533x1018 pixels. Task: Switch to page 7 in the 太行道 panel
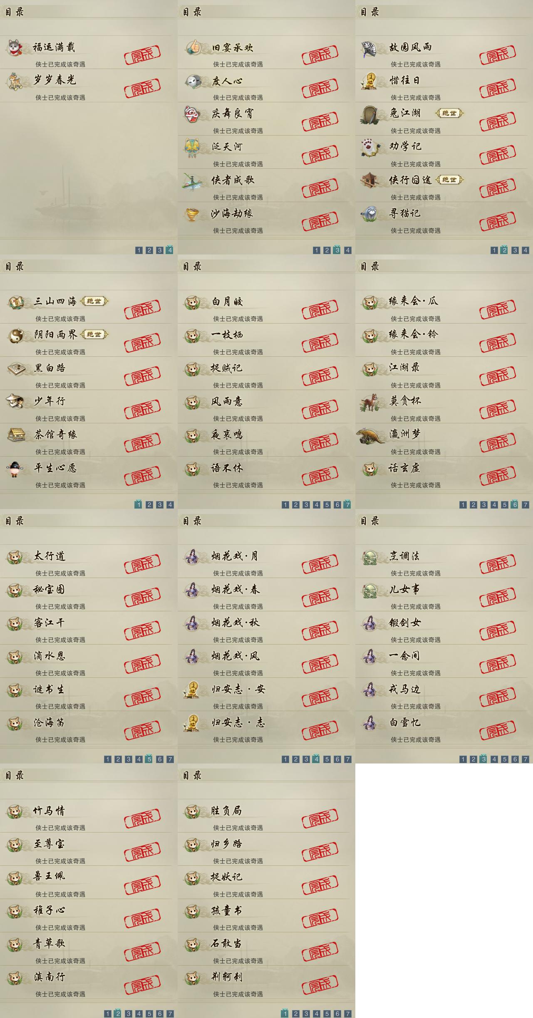[170, 759]
